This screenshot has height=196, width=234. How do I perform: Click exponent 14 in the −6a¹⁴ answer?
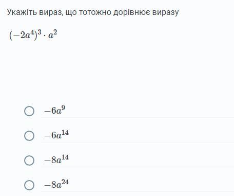(x=65, y=133)
